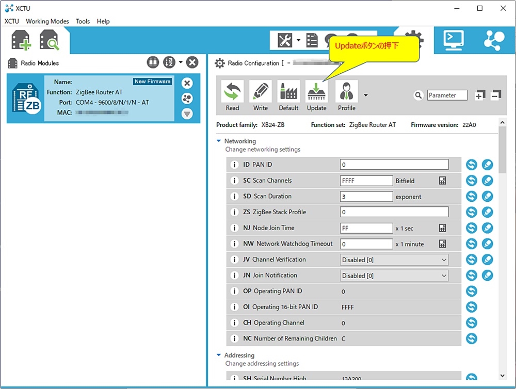Open the Profile dropdown arrow

tap(366, 95)
